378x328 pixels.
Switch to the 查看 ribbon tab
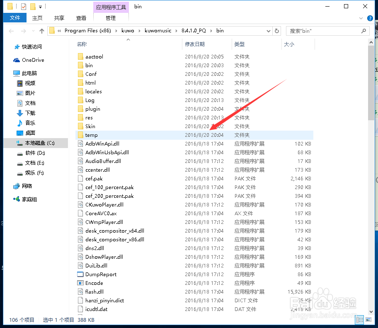(81, 18)
